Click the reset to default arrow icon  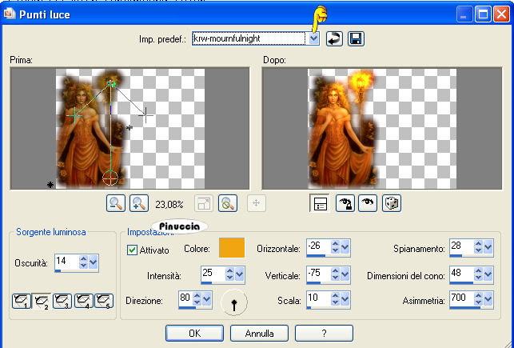pyautogui.click(x=334, y=38)
